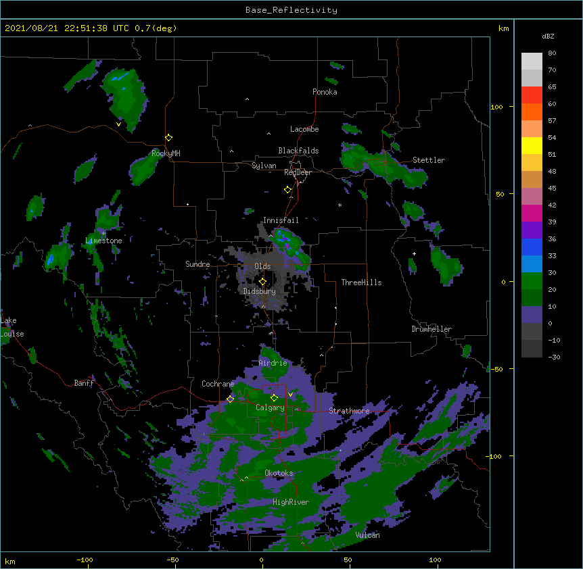Click the yellow diamond marker below Cochrane
Image resolution: width=583 pixels, height=569 pixels.
coord(230,399)
